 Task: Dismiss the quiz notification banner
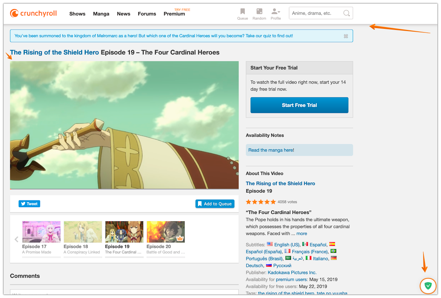click(x=346, y=36)
